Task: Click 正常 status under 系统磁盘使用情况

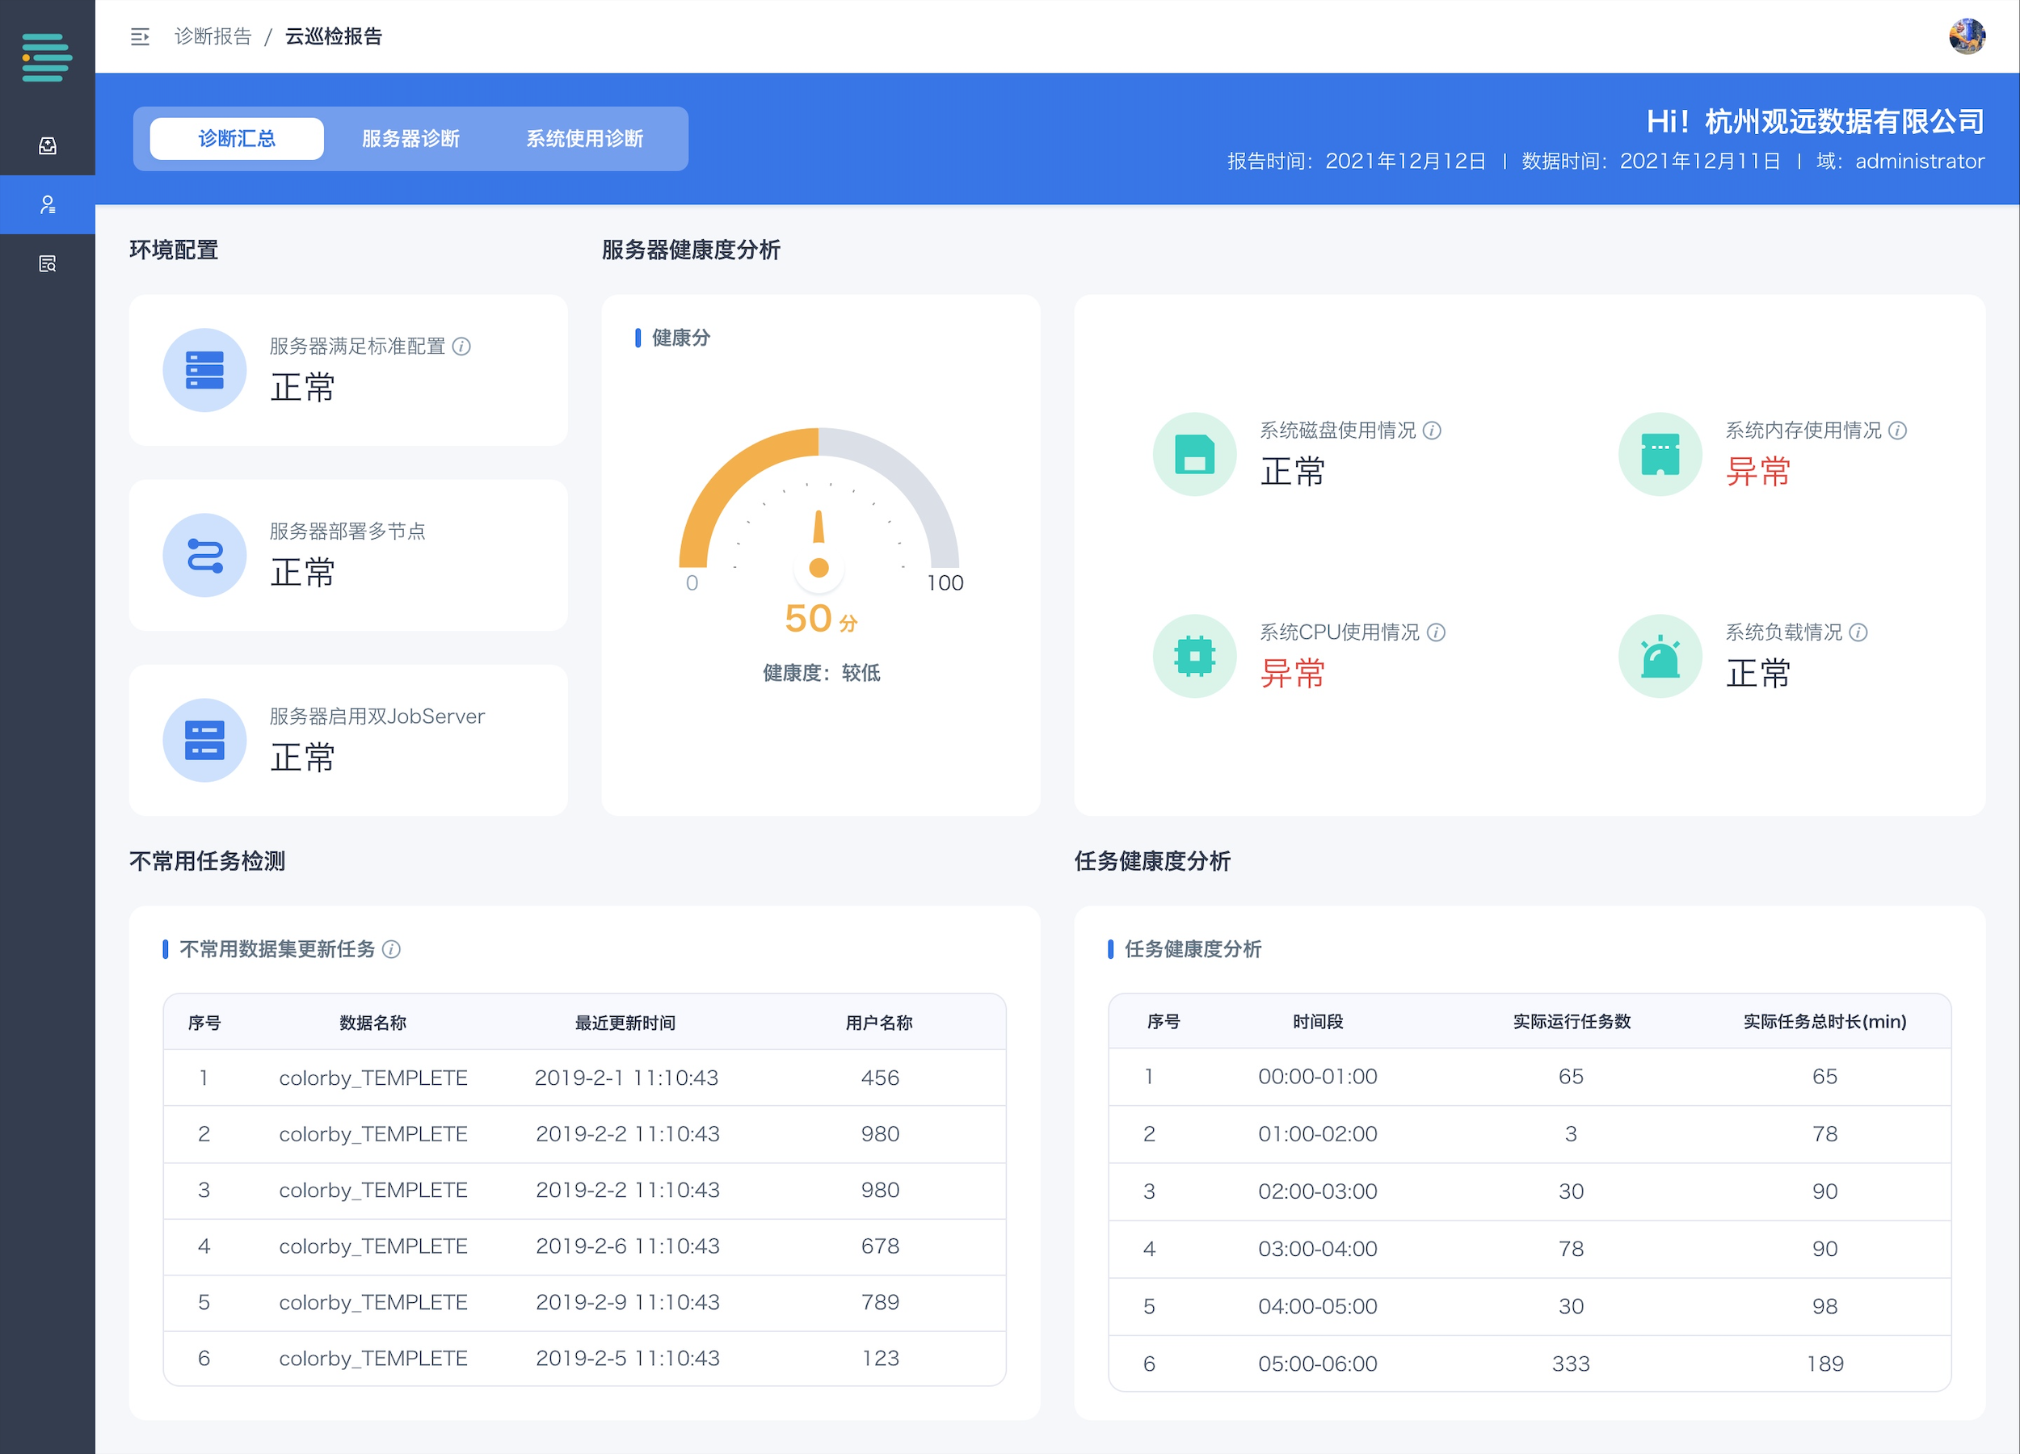Action: pos(1292,472)
